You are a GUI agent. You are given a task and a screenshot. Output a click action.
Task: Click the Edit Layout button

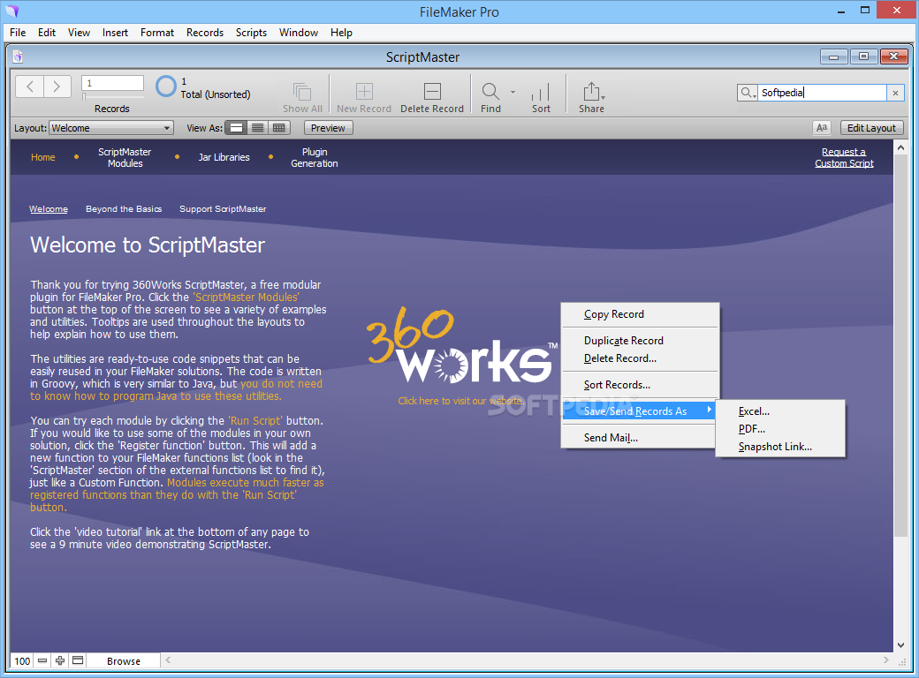click(x=871, y=128)
